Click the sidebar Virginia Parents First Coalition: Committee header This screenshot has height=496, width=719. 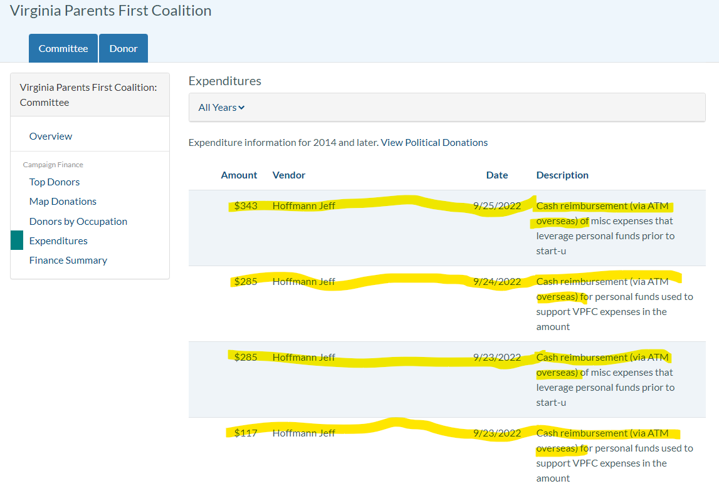(90, 95)
